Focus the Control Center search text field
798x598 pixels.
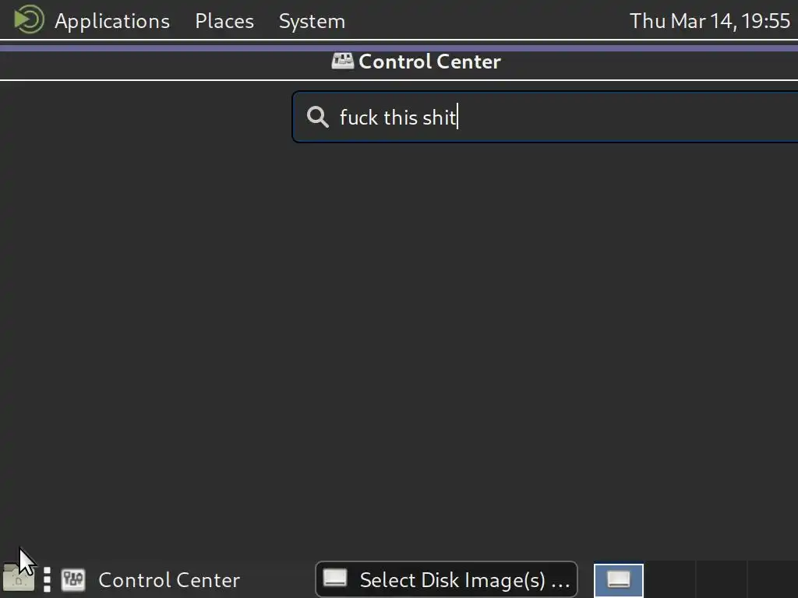point(545,117)
